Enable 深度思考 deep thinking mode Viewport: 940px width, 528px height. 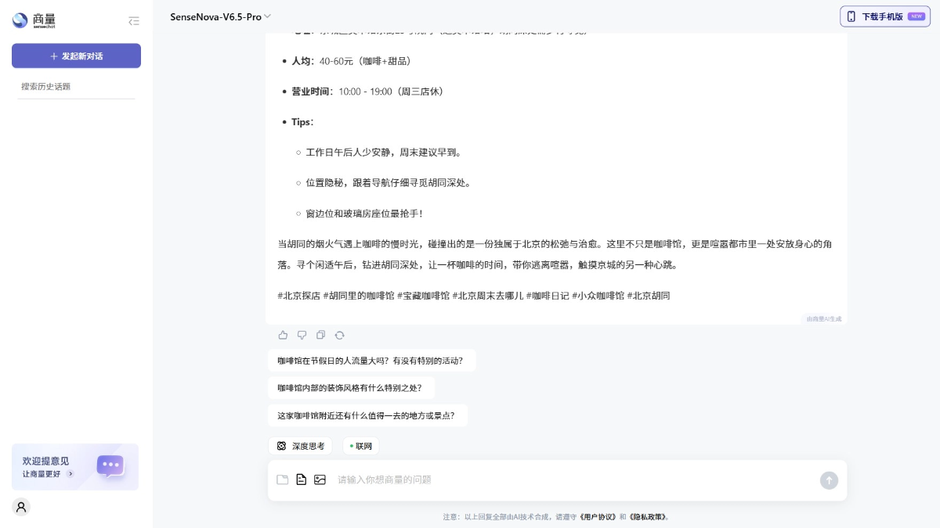pos(300,446)
